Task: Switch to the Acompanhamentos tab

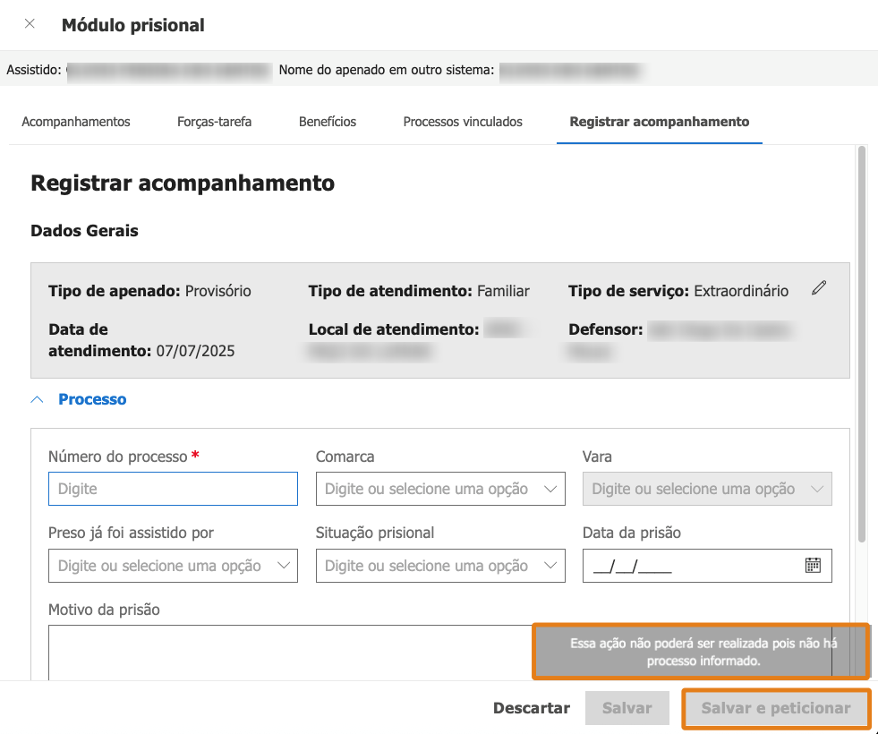Action: pyautogui.click(x=76, y=122)
